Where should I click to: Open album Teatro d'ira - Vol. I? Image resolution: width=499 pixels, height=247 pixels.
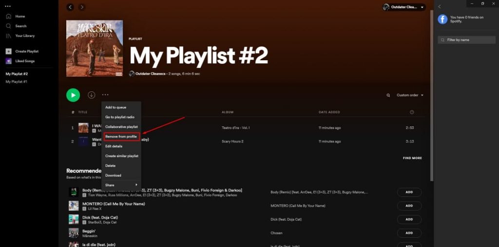(235, 128)
